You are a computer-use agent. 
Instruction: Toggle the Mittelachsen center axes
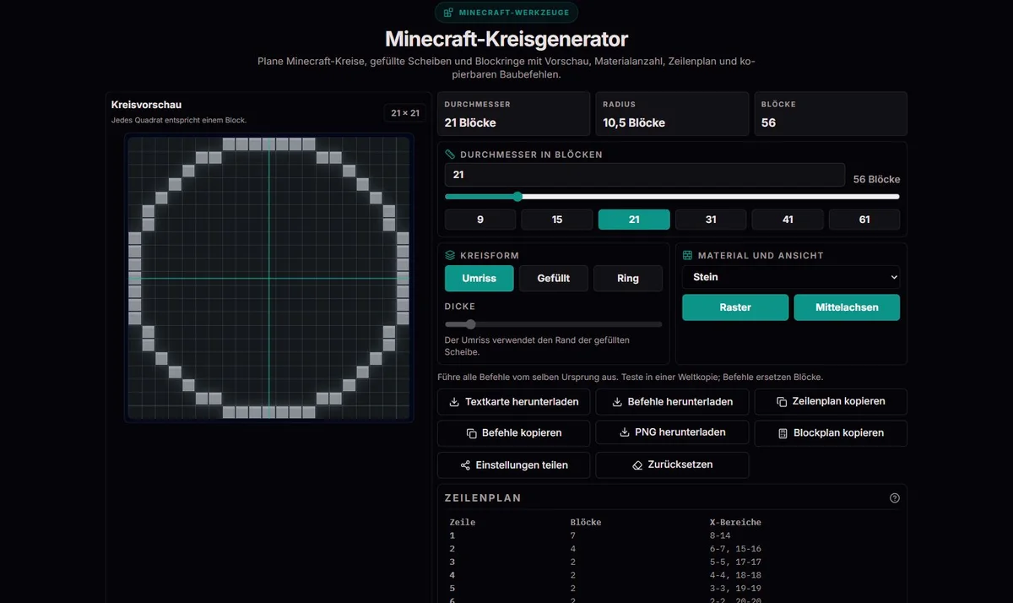point(847,307)
